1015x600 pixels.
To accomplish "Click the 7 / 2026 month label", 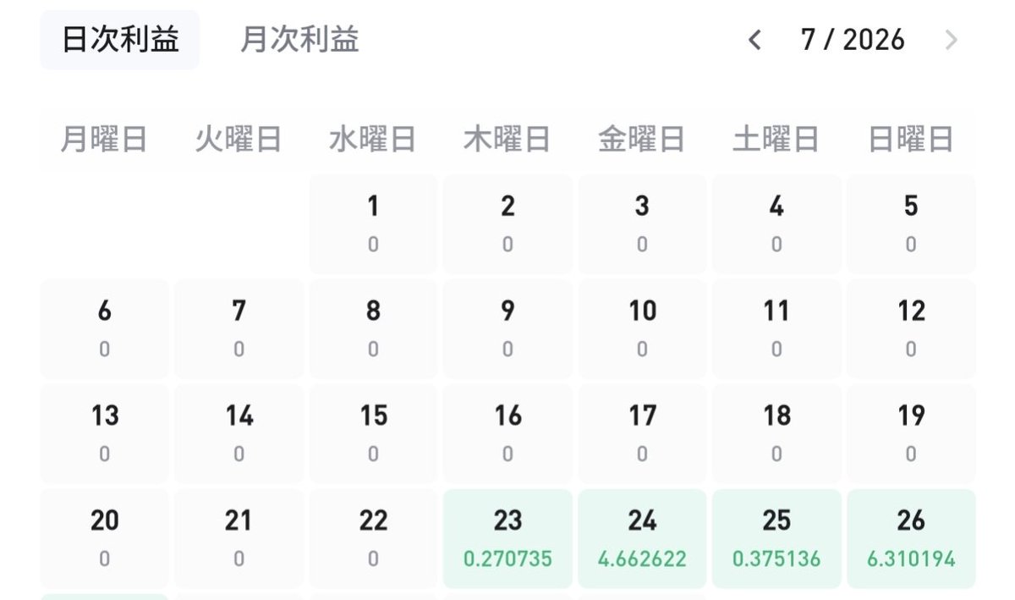I will 853,40.
